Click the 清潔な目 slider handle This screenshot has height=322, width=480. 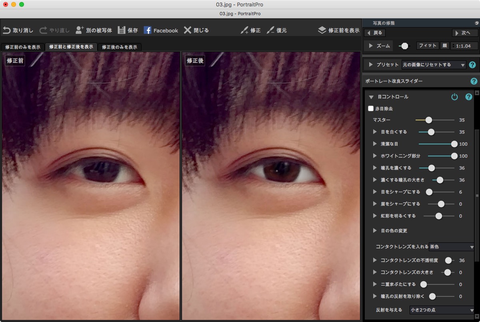(454, 144)
